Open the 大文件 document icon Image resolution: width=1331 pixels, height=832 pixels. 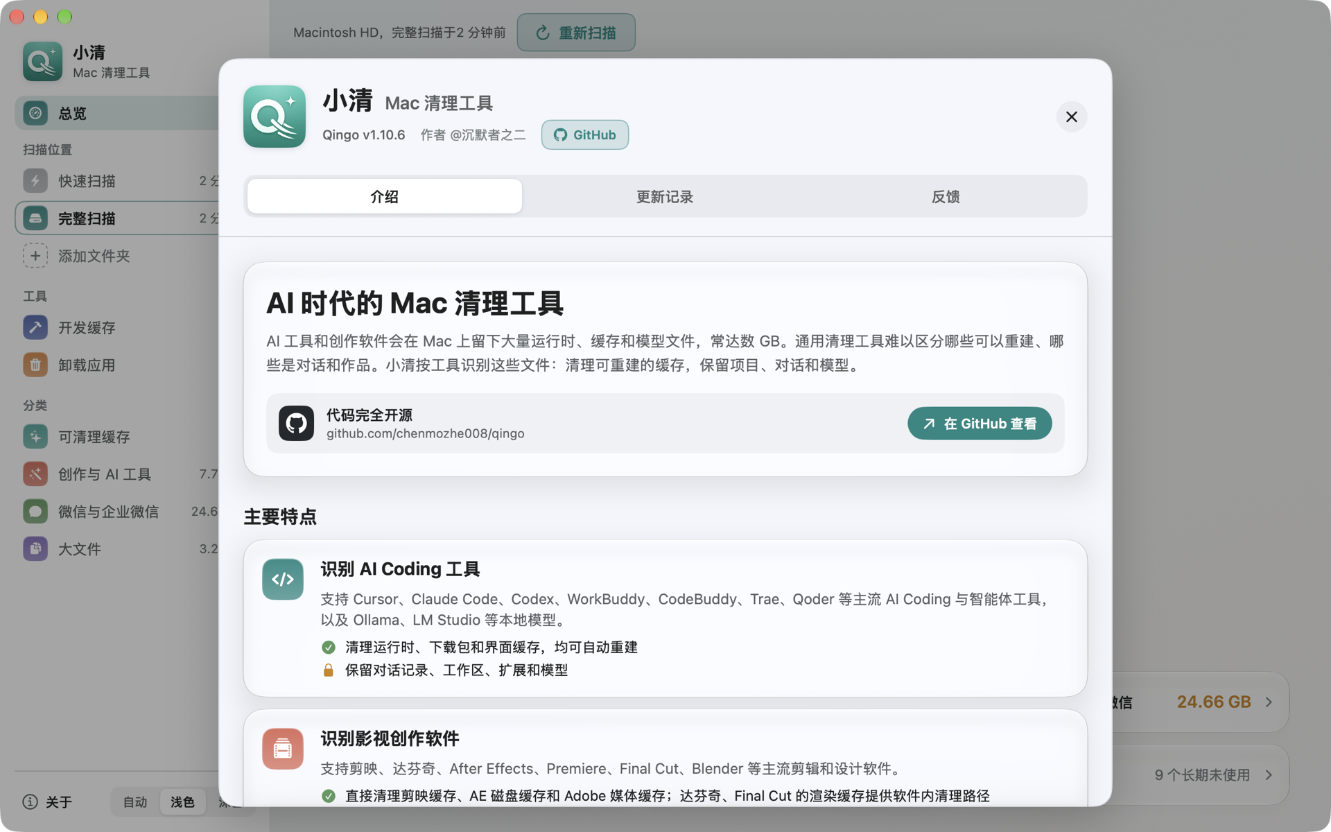[x=35, y=549]
